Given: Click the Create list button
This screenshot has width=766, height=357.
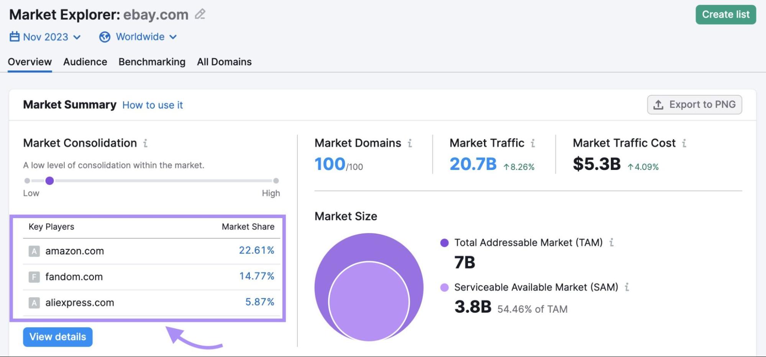Looking at the screenshot, I should 725,15.
